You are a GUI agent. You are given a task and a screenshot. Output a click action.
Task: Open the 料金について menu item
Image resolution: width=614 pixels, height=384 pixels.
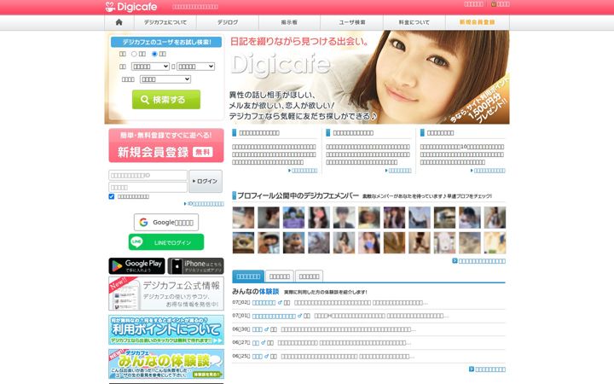coord(414,22)
